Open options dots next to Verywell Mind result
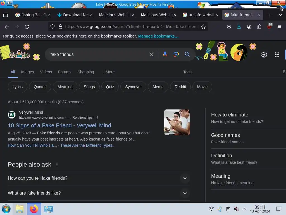 click(x=97, y=118)
